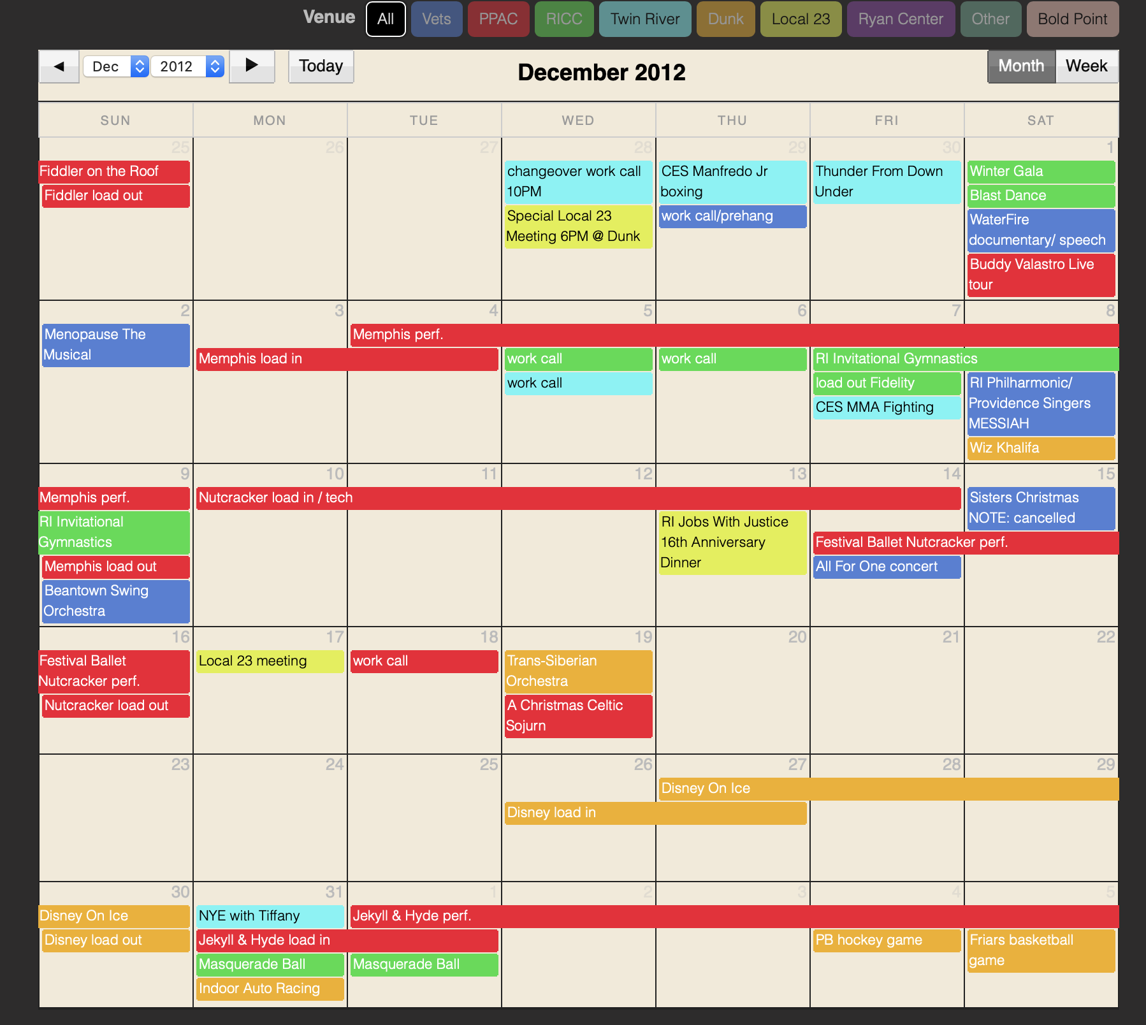Show only RICC venue events
This screenshot has height=1025, width=1146.
click(x=564, y=19)
